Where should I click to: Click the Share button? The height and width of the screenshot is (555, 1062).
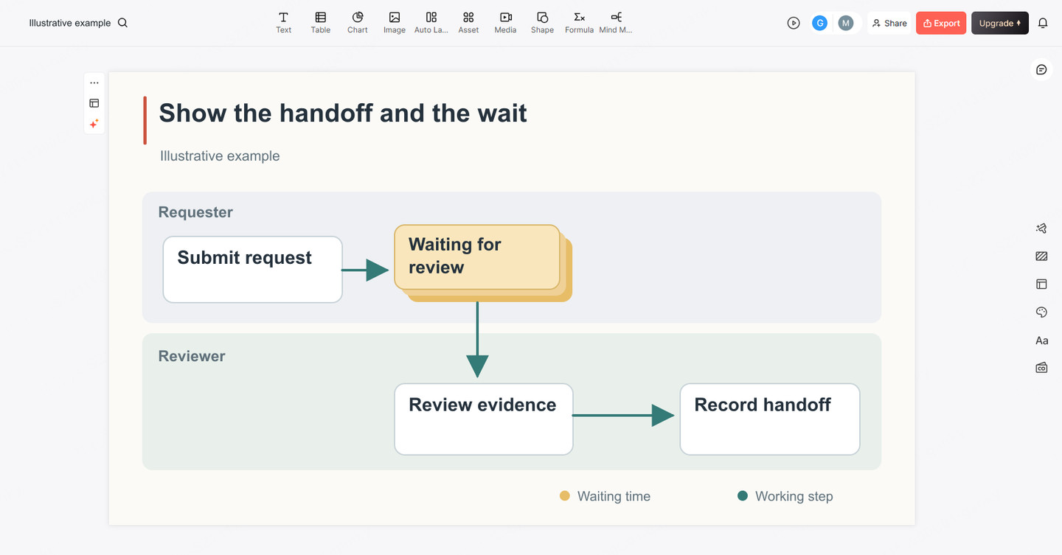tap(889, 23)
